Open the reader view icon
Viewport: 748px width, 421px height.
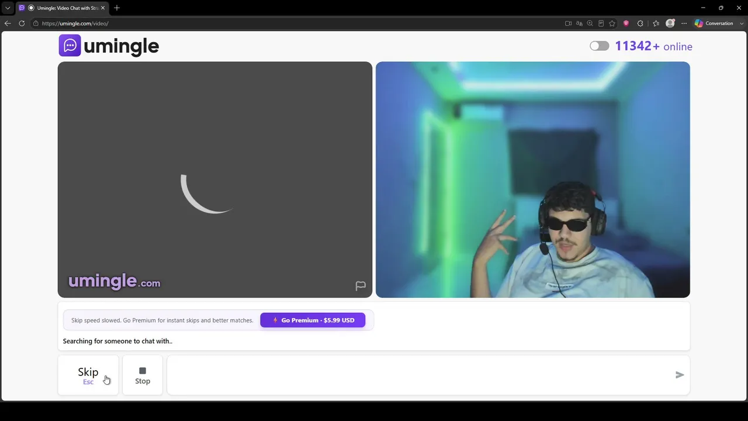point(601,23)
